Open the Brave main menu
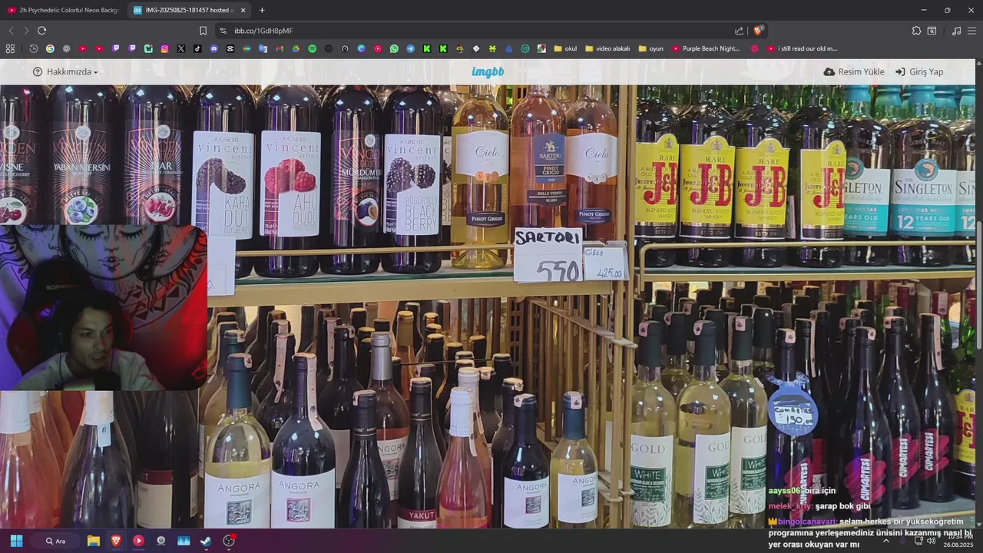This screenshot has height=553, width=983. tap(971, 31)
